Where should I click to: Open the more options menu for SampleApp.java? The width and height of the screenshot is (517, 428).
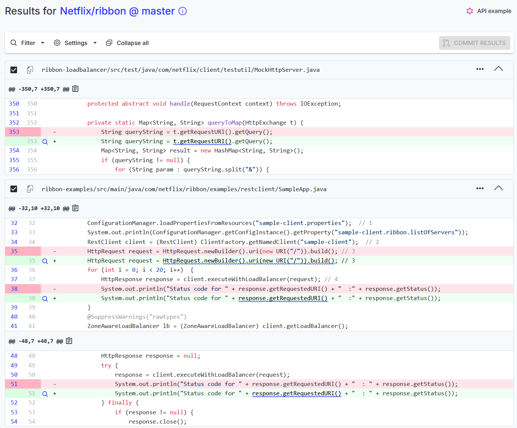[x=480, y=189]
